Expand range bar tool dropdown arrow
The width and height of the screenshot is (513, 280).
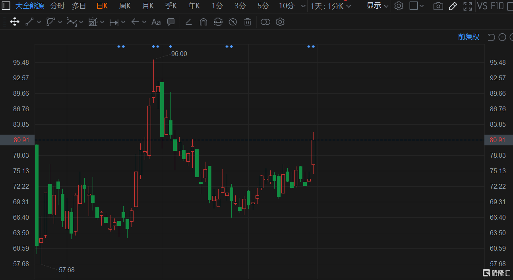[123, 22]
